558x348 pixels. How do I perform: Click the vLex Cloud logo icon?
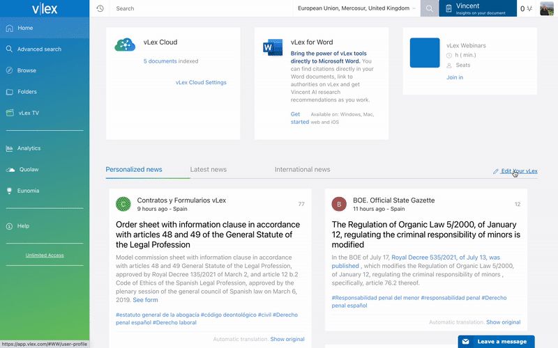coord(125,45)
